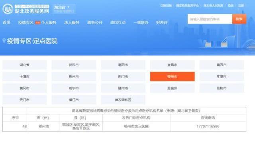Select the 黄石市 city button

[x=222, y=65]
